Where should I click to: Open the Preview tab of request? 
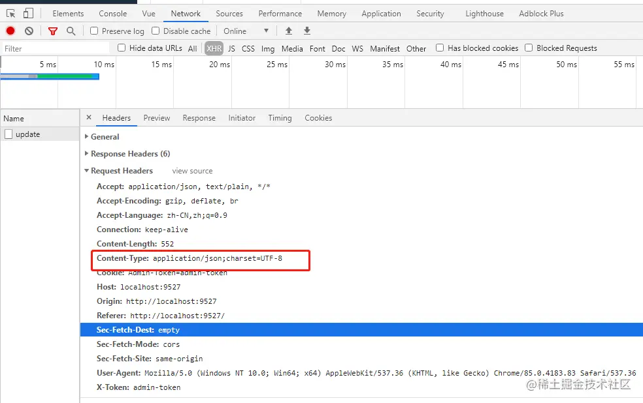[x=157, y=118]
